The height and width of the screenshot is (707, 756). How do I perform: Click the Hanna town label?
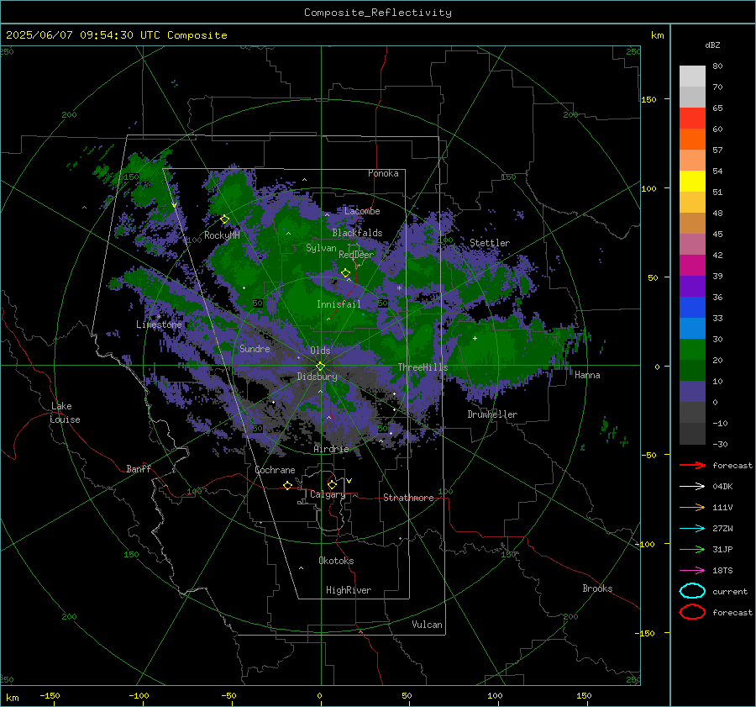[587, 375]
